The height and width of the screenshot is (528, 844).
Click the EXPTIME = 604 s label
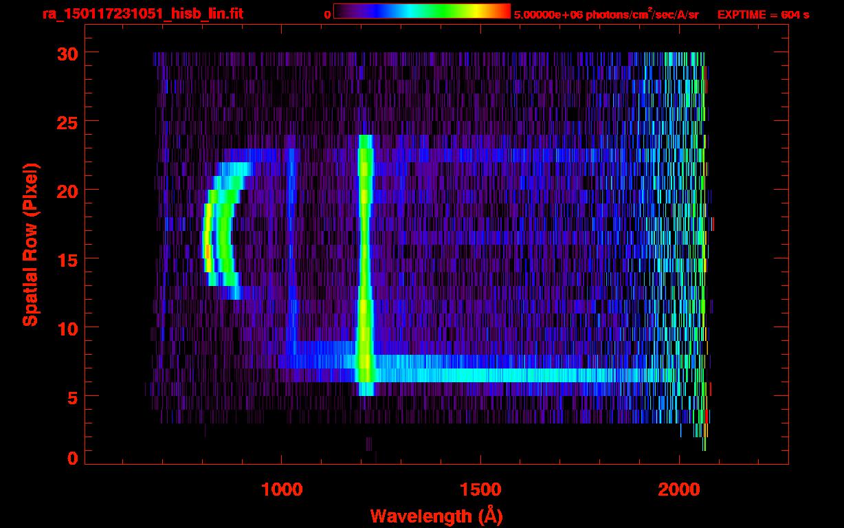point(763,14)
